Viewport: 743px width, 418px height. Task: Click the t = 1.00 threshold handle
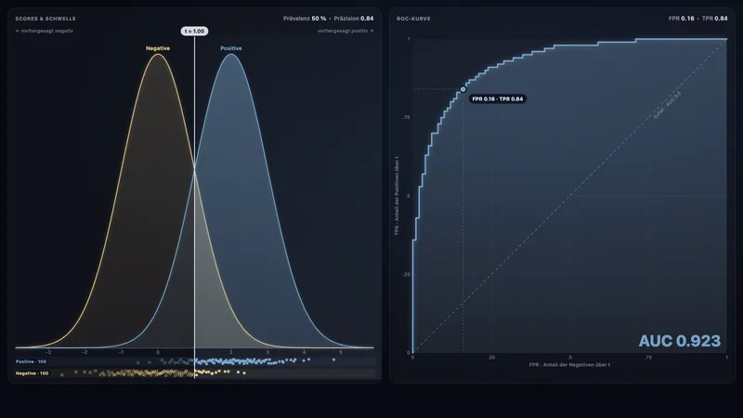[x=194, y=32]
